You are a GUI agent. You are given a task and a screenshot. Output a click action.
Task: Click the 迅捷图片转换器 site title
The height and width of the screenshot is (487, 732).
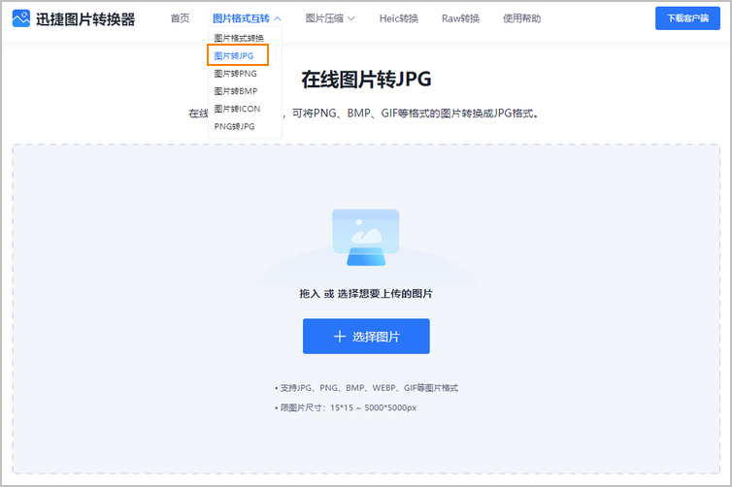pyautogui.click(x=85, y=19)
